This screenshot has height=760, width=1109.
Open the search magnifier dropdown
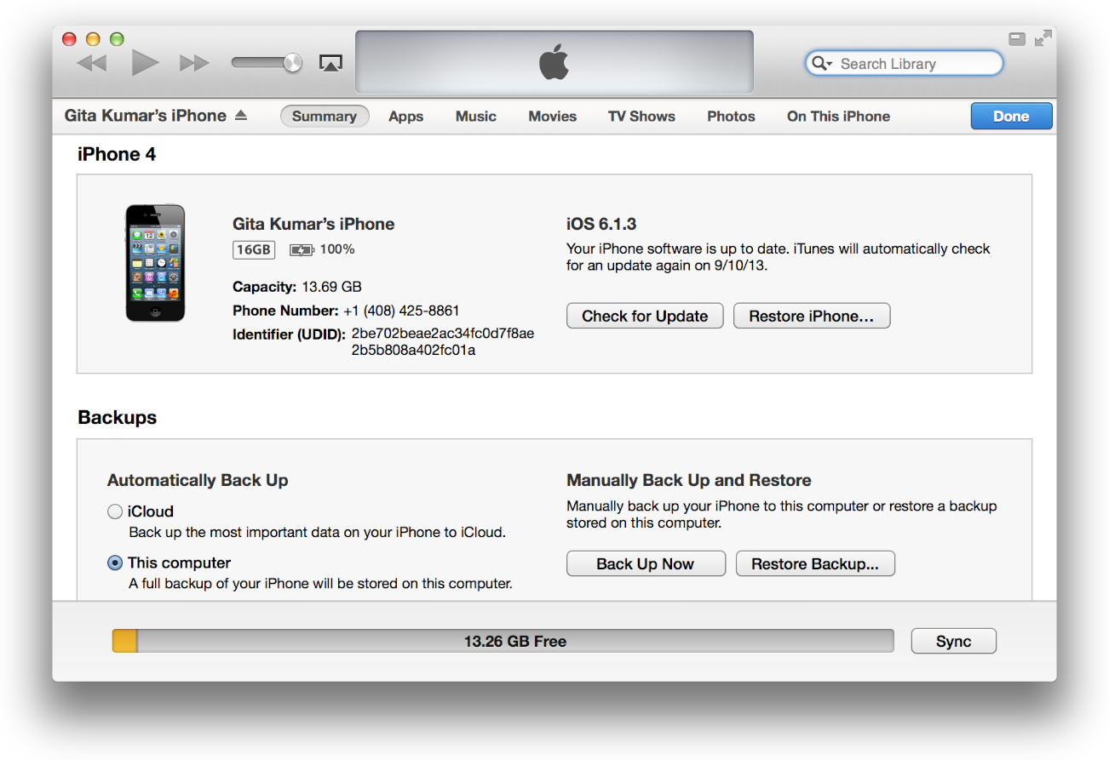pyautogui.click(x=822, y=64)
